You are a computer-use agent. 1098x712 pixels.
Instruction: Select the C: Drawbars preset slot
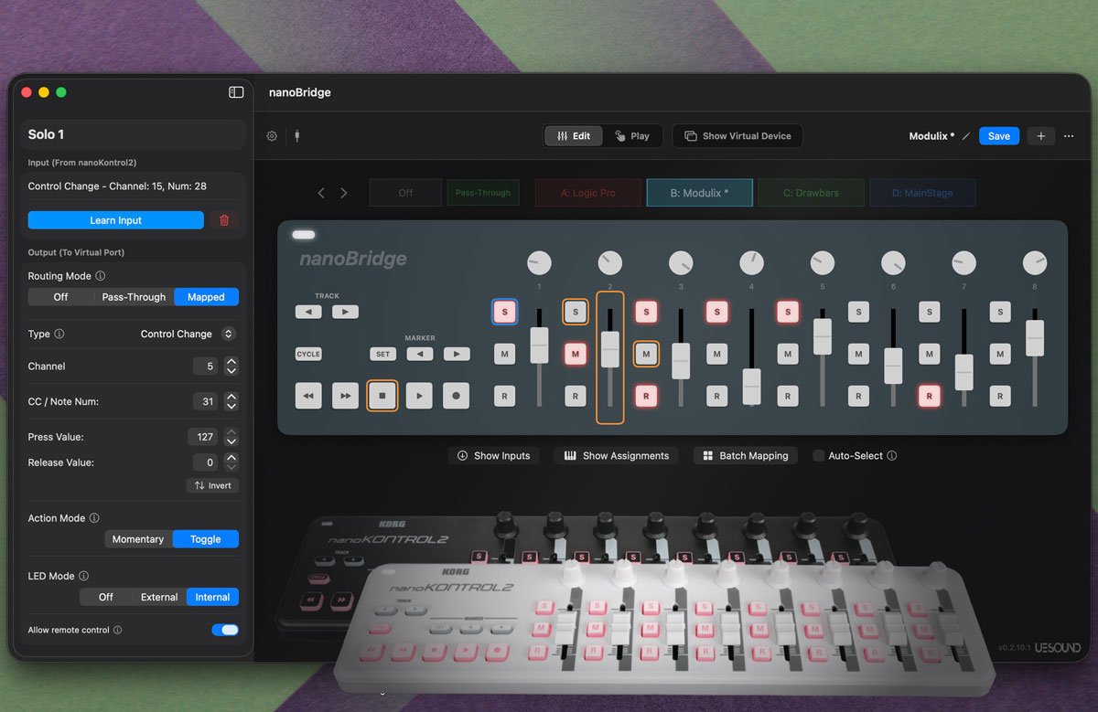(812, 193)
